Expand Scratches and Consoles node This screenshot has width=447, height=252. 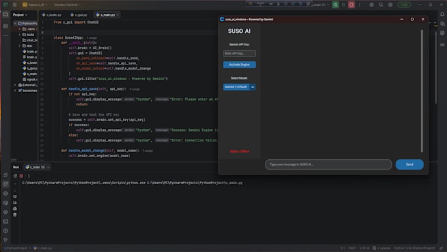pyautogui.click(x=15, y=90)
